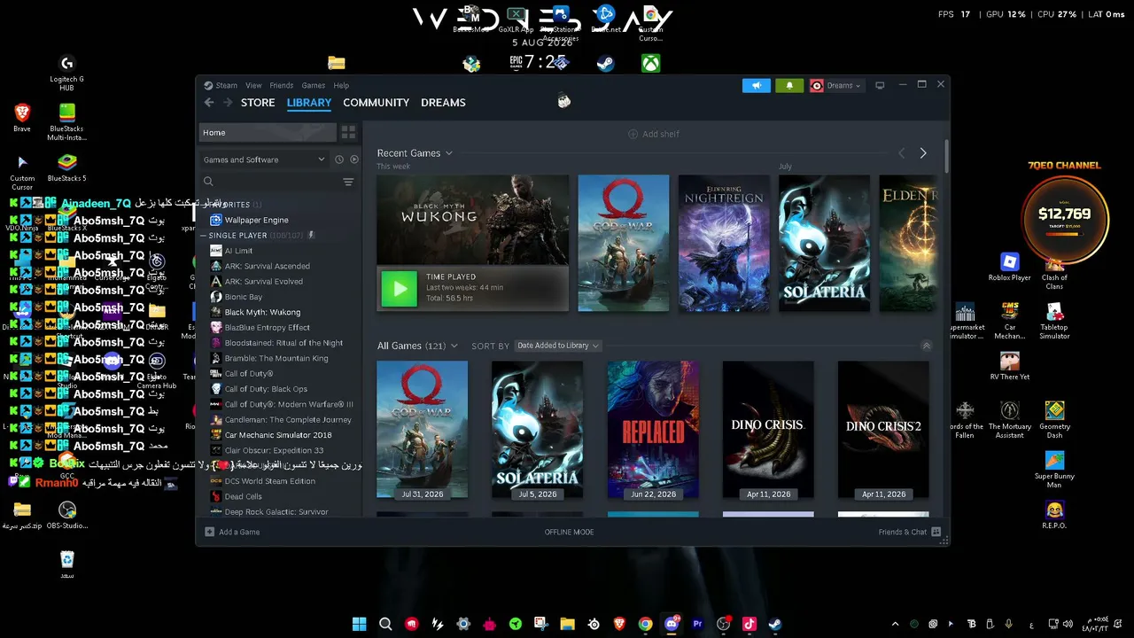Screen dimensions: 1134x638
Task: Play Black Myth: Wukong with the green button
Action: 399,288
